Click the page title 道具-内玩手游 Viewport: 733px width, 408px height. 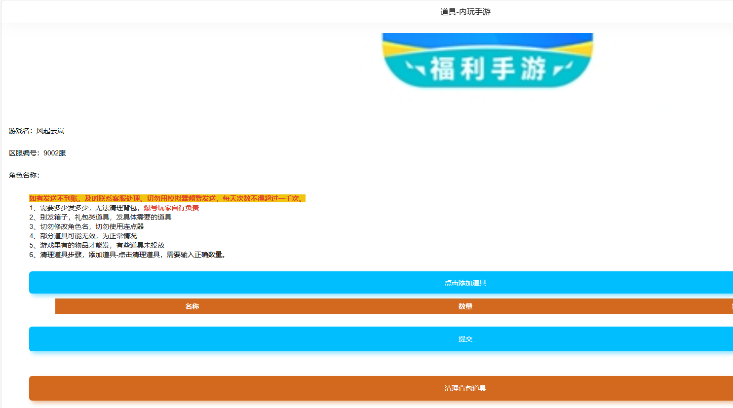coord(465,12)
